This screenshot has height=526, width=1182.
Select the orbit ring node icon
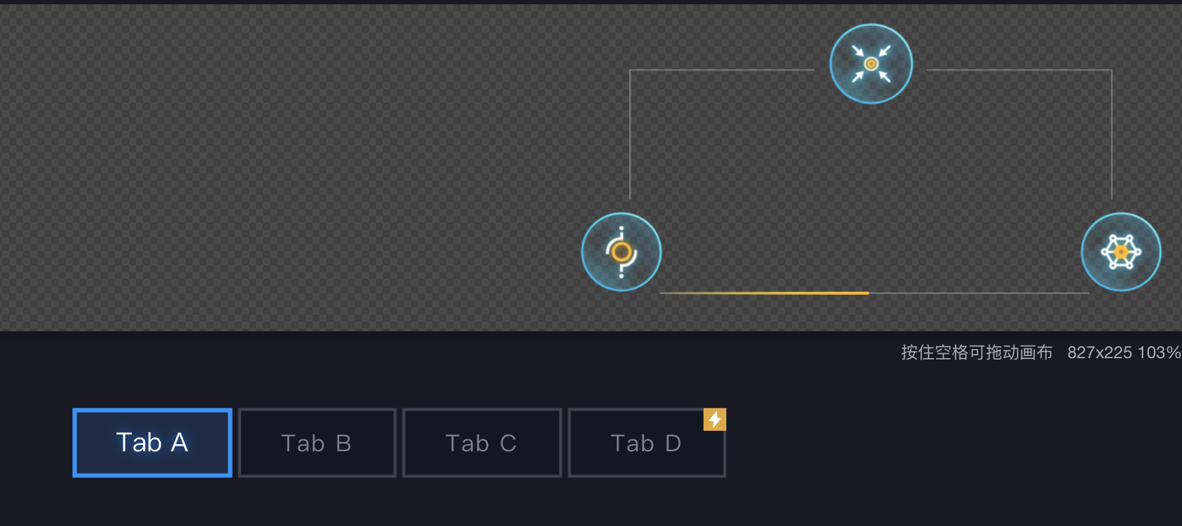pyautogui.click(x=621, y=252)
